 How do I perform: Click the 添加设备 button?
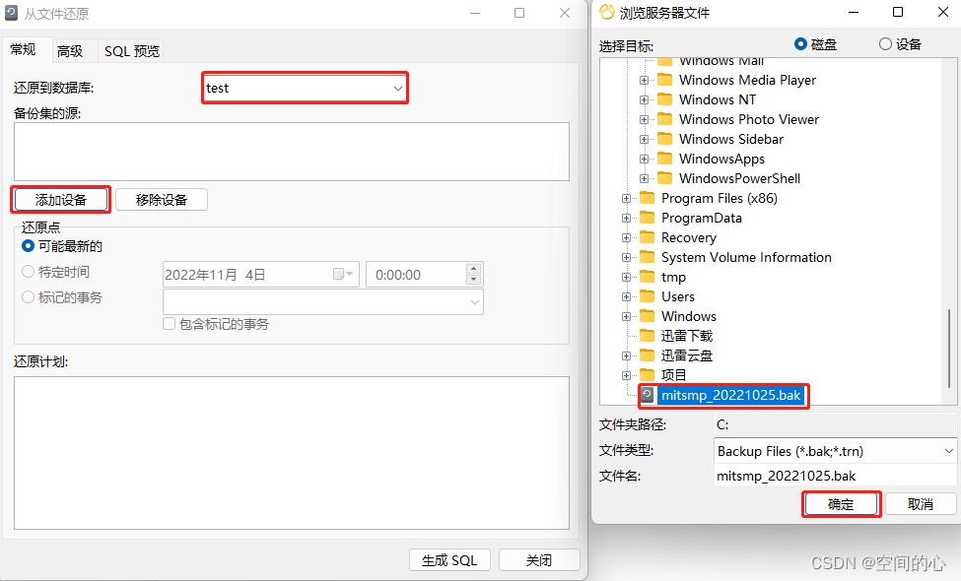pos(61,200)
